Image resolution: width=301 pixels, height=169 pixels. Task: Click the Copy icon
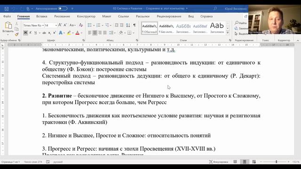coord(17,29)
